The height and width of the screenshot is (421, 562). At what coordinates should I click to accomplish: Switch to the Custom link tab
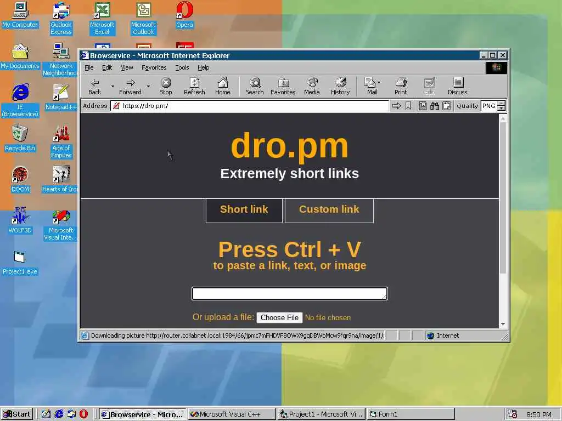pos(329,210)
